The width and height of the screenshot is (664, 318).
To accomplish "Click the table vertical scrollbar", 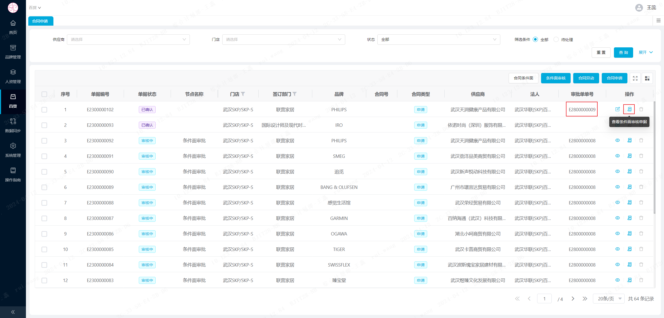I will (654, 158).
